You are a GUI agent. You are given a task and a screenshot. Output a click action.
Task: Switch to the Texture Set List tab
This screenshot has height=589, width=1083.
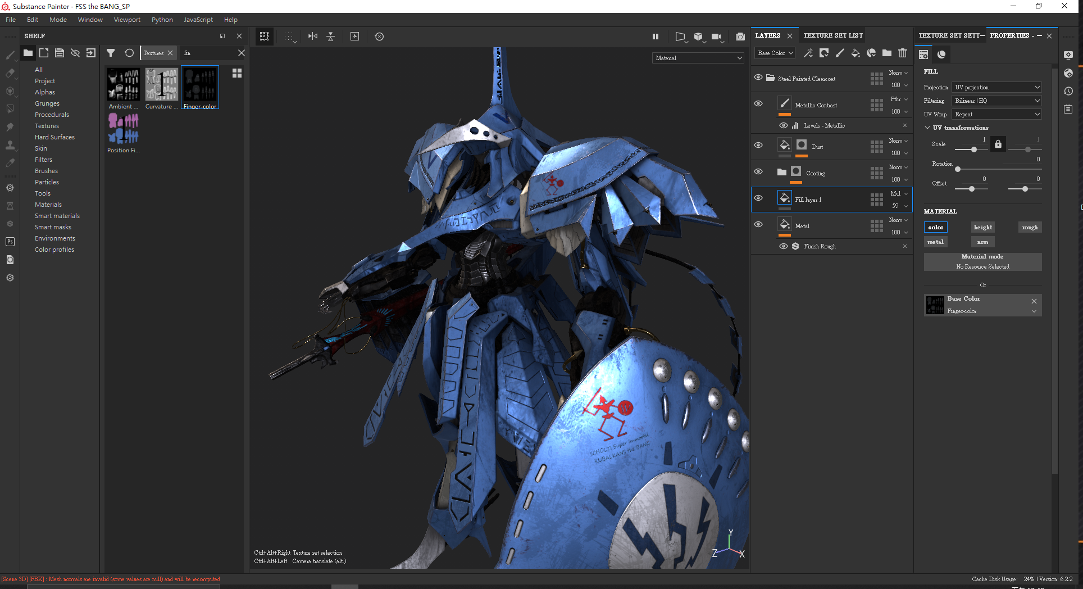[833, 35]
